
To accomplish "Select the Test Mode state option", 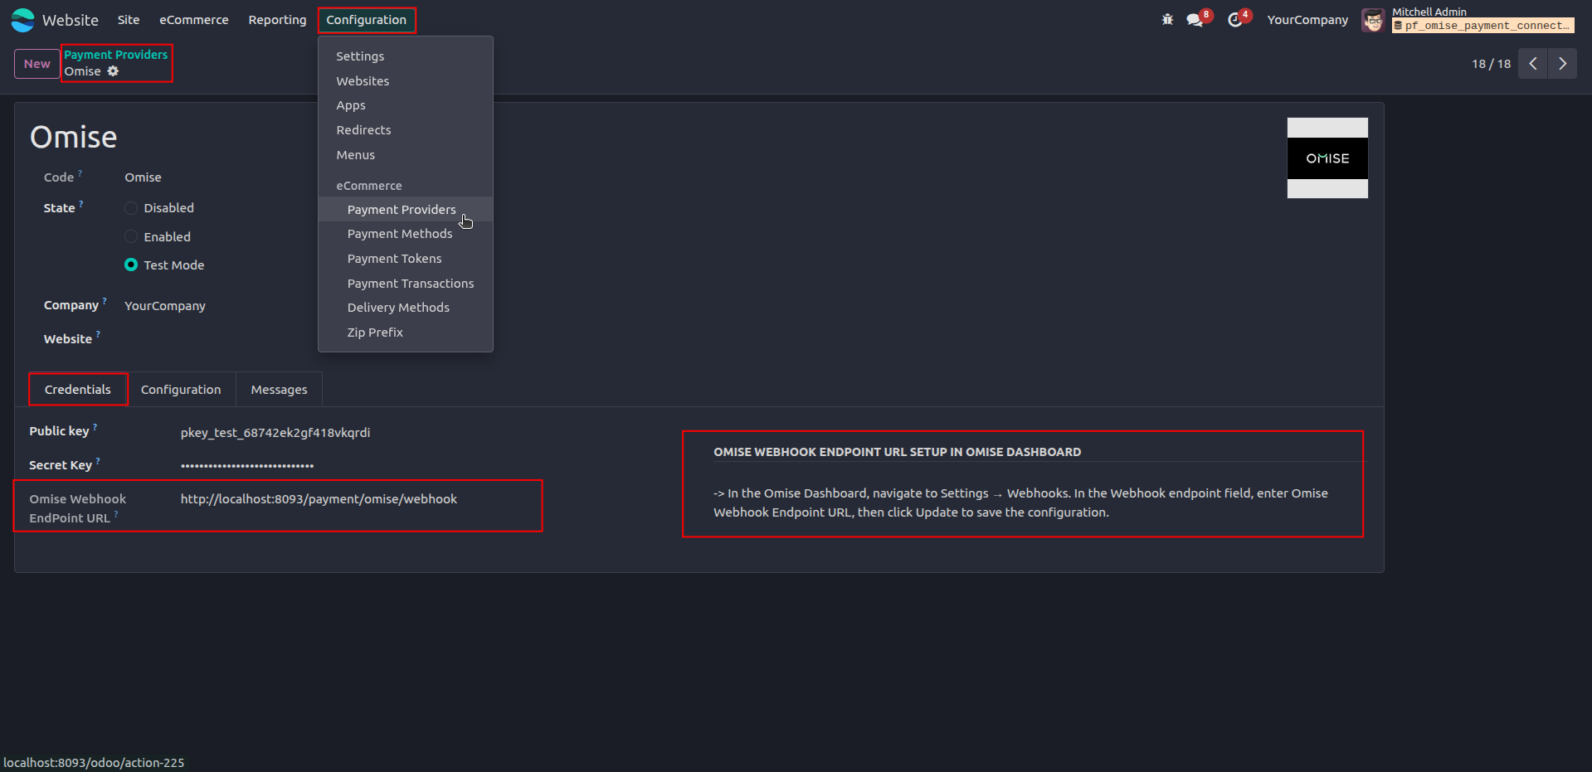I will (x=131, y=265).
